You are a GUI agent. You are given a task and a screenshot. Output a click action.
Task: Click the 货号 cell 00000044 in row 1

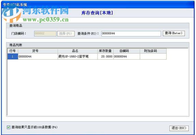tap(38, 57)
